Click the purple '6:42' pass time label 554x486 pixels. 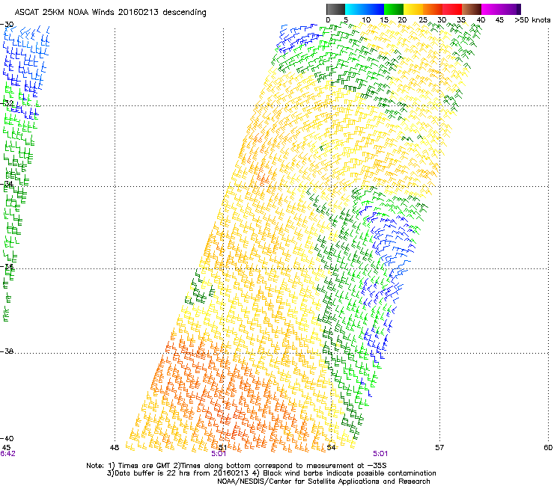tap(7, 454)
